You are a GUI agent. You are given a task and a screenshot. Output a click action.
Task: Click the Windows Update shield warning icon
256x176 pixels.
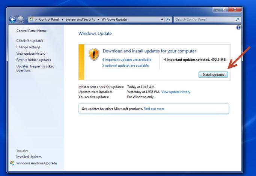(x=93, y=54)
